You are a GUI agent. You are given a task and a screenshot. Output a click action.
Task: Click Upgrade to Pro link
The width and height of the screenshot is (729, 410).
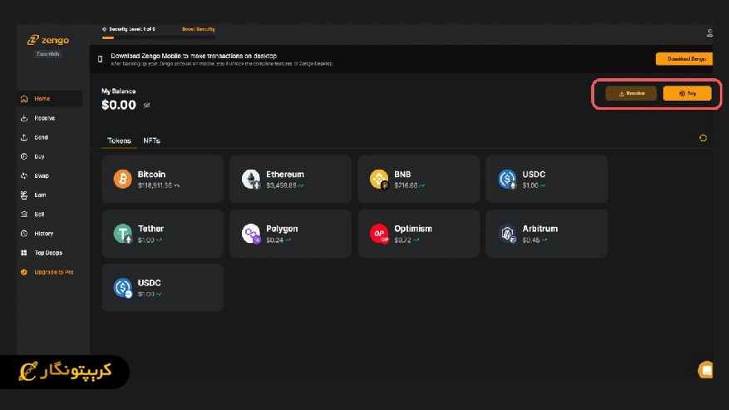(53, 272)
